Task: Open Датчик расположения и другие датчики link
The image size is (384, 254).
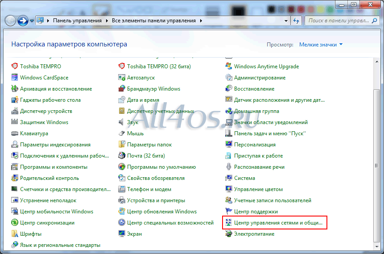Action: 280,100
